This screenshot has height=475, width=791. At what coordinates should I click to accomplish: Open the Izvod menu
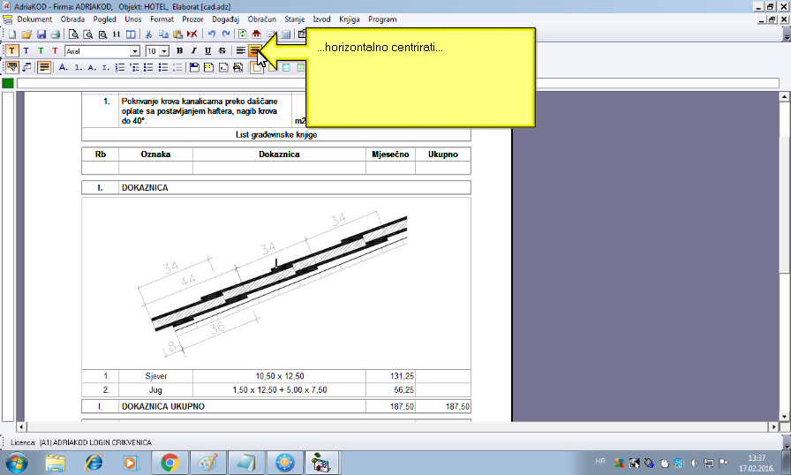tap(321, 19)
